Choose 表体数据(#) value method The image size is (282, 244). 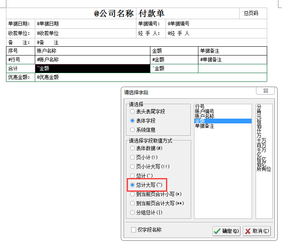pyautogui.click(x=146, y=148)
